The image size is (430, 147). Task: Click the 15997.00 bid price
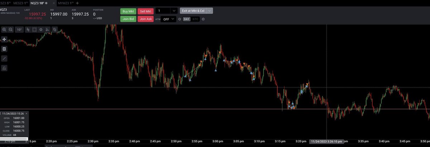click(59, 14)
